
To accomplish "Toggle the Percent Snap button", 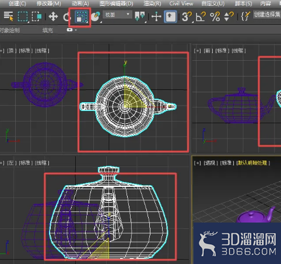I will pos(215,16).
